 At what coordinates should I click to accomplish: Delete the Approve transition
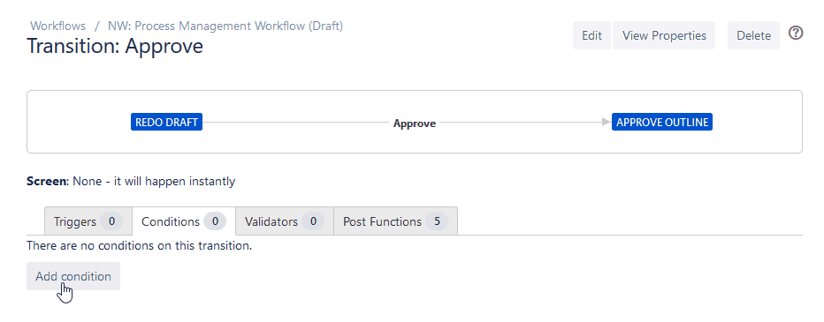coord(753,35)
